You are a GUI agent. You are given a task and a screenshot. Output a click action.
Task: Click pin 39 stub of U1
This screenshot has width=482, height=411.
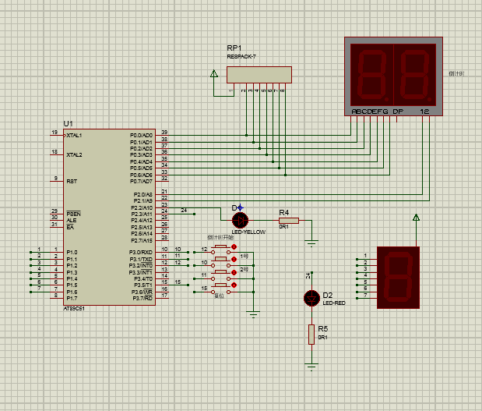tap(162, 135)
